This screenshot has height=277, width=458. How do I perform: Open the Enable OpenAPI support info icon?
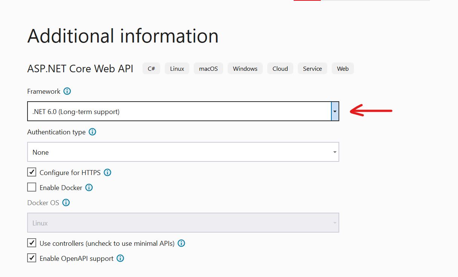(x=120, y=258)
